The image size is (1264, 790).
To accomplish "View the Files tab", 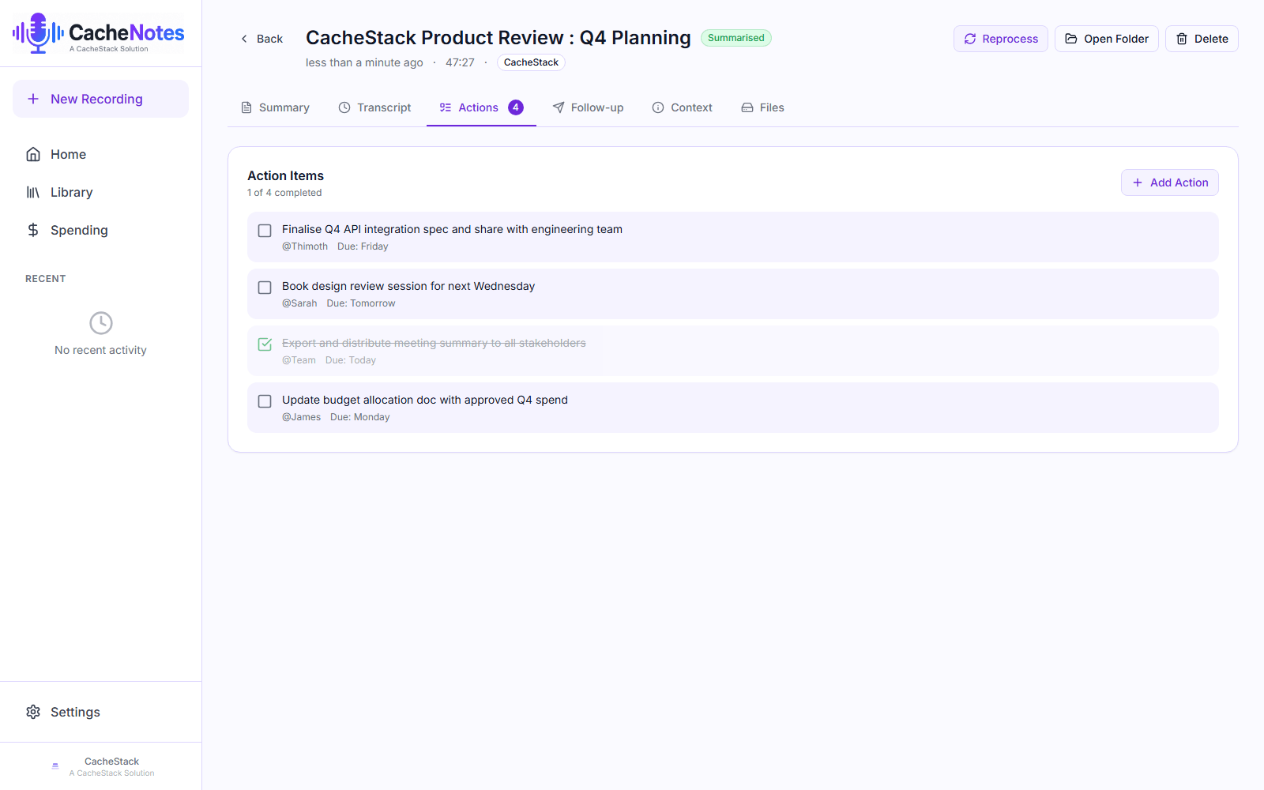I will coord(762,107).
